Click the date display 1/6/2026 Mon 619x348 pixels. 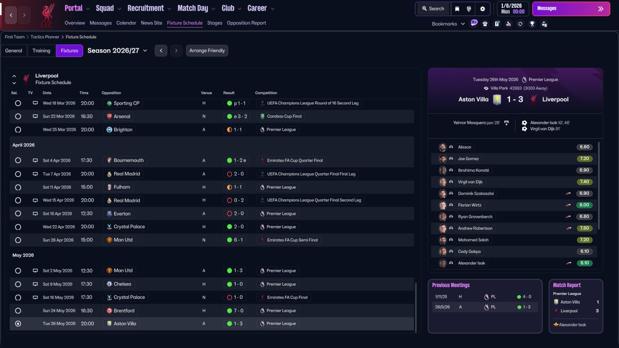pos(513,9)
